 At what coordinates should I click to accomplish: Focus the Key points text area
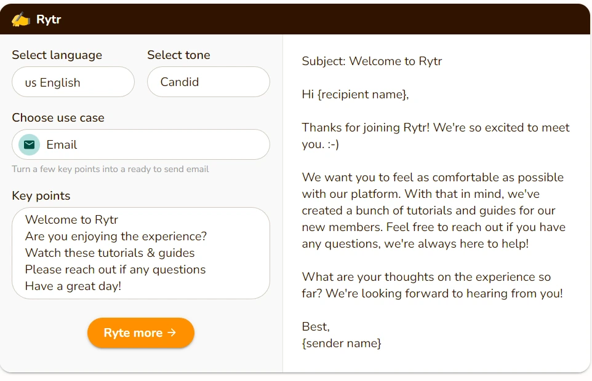[x=141, y=253]
